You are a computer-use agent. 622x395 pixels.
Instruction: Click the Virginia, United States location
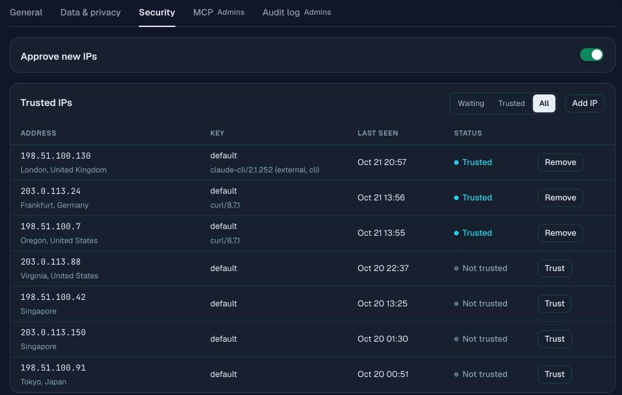pyautogui.click(x=60, y=276)
